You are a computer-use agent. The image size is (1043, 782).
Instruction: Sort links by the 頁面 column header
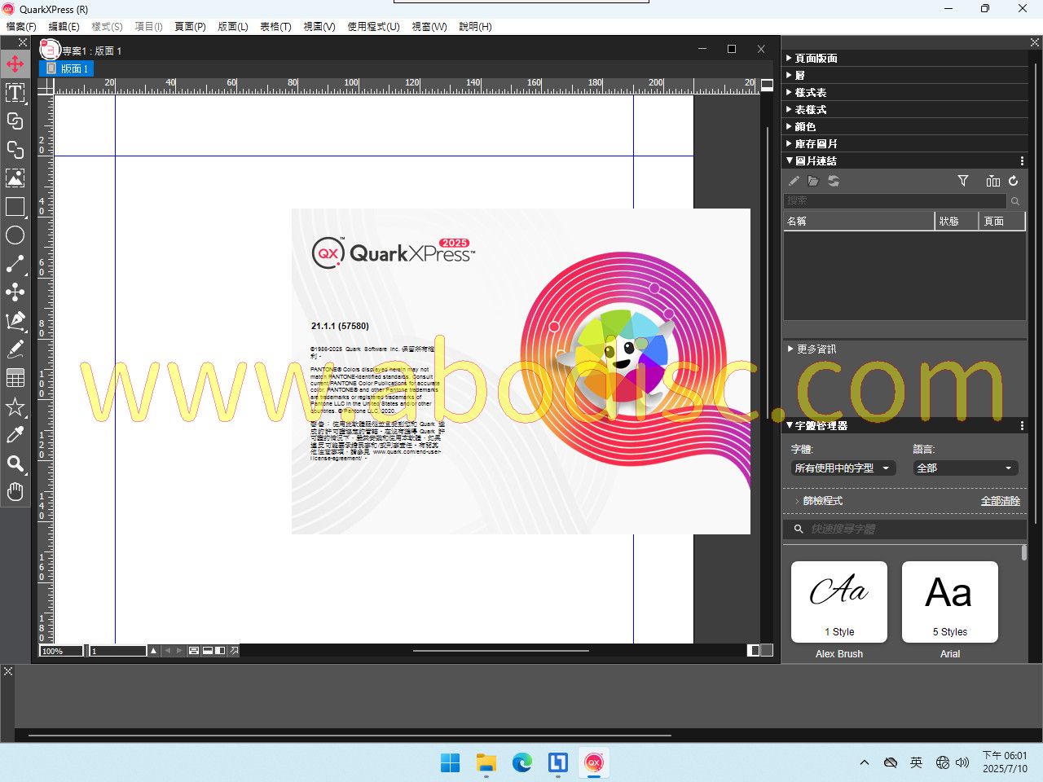[1002, 221]
